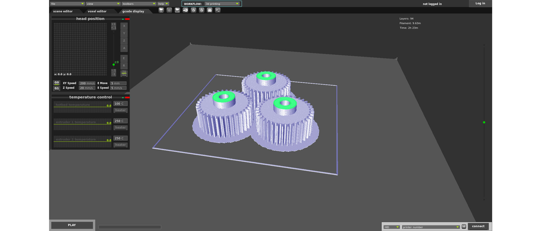Open the toolbars menu
541x231 pixels.
[x=139, y=4]
